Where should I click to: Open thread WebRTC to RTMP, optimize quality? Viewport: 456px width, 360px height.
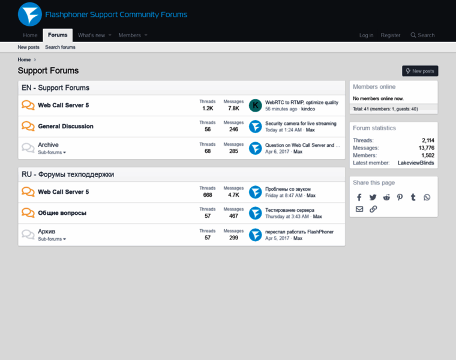point(302,103)
